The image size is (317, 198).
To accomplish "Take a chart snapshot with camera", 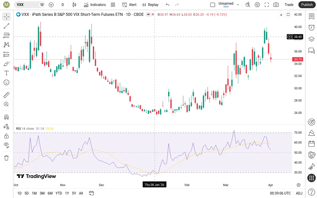I will [276, 5].
